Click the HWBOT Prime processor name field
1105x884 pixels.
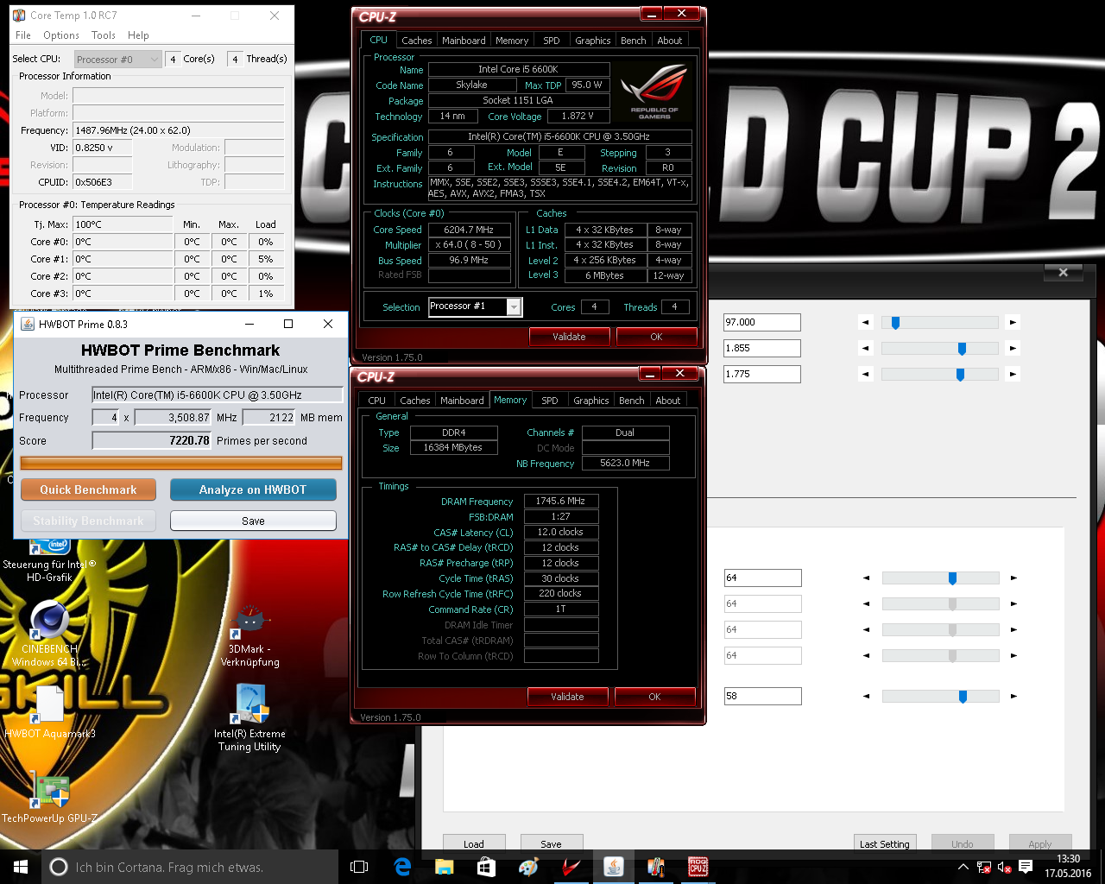coord(218,395)
